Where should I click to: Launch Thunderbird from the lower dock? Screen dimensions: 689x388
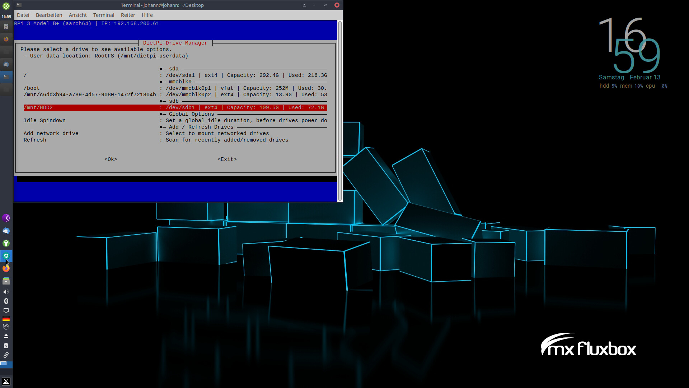(6, 231)
